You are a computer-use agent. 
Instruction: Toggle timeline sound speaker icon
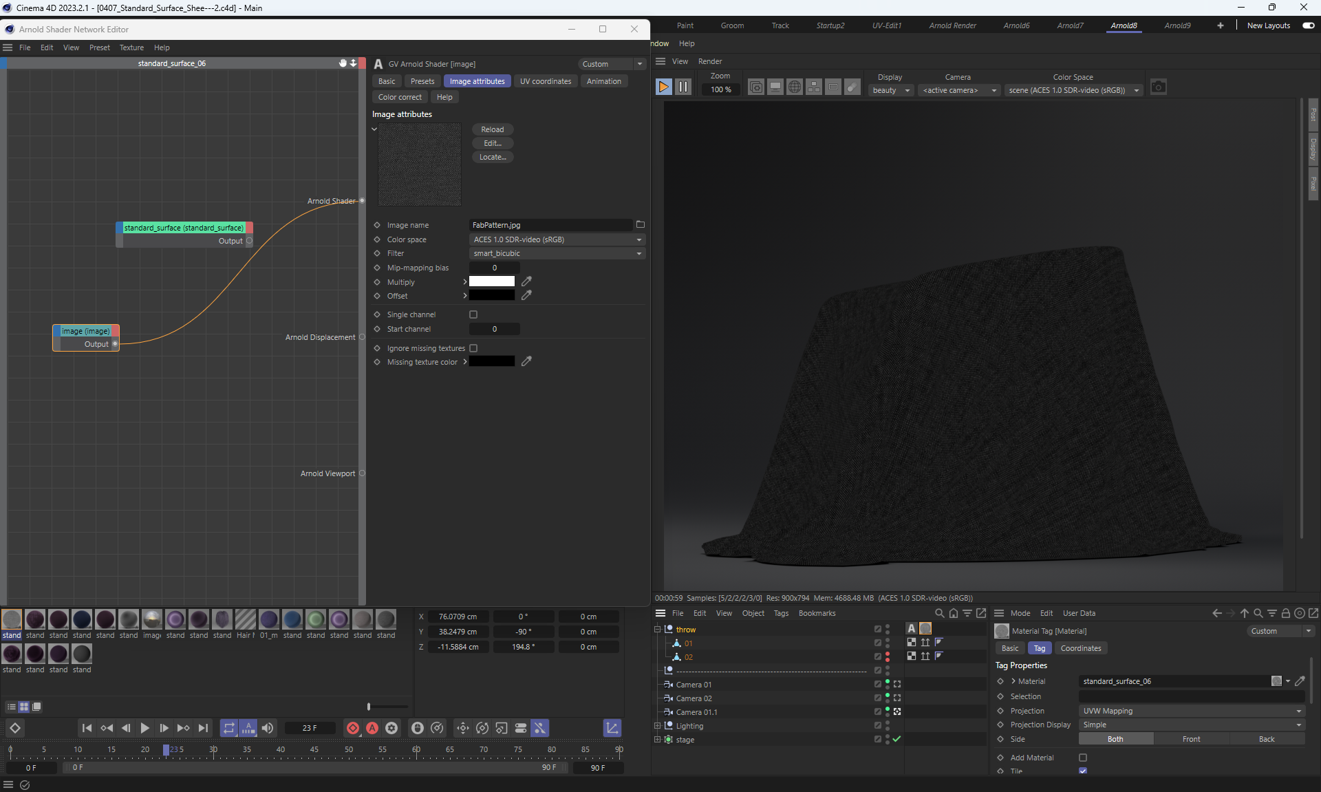[268, 728]
